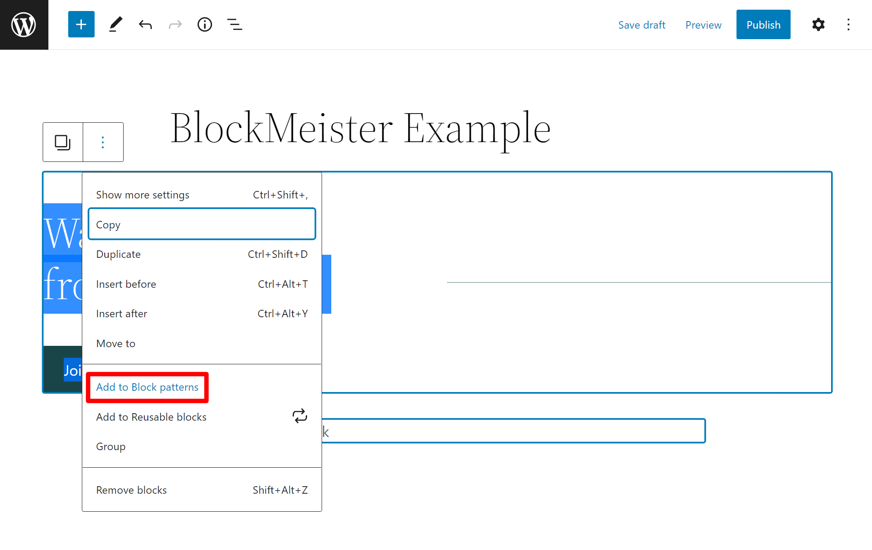Open the block inserter with the plus icon

click(81, 24)
